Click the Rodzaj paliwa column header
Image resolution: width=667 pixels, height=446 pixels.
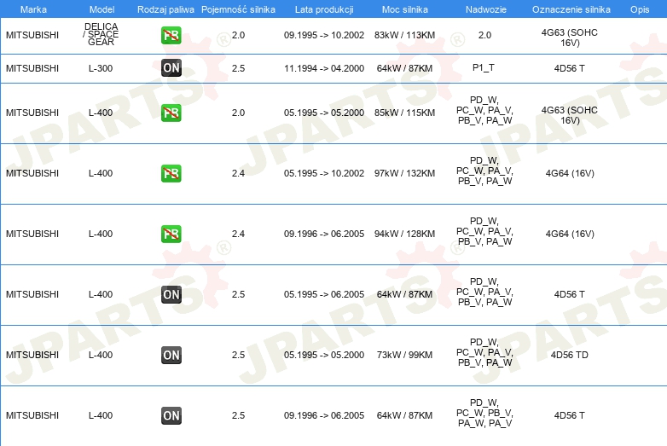[x=165, y=9]
